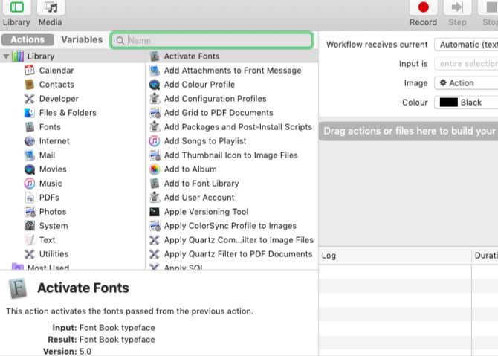Open the Colour Black dropdown

[465, 103]
